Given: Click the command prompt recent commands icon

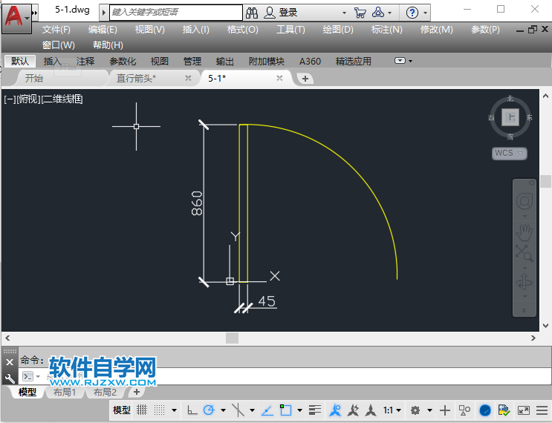Looking at the screenshot, I should coord(27,376).
